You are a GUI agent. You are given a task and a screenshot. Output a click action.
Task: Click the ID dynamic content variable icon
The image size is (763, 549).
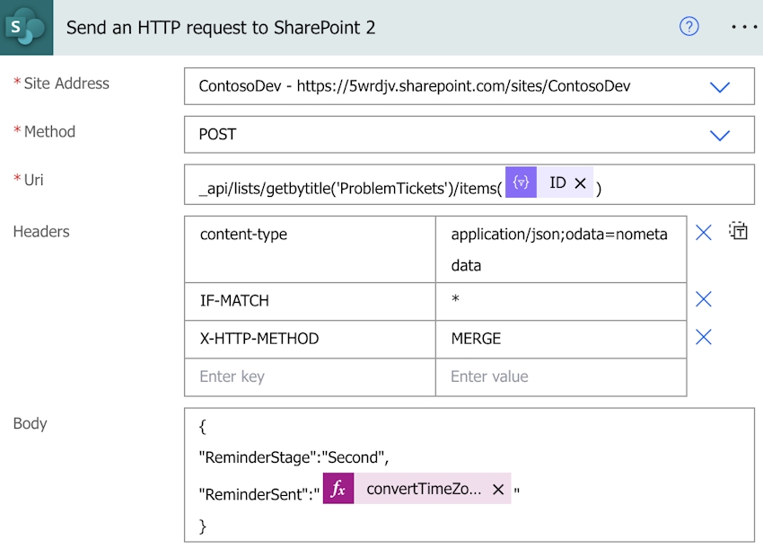pyautogui.click(x=521, y=183)
